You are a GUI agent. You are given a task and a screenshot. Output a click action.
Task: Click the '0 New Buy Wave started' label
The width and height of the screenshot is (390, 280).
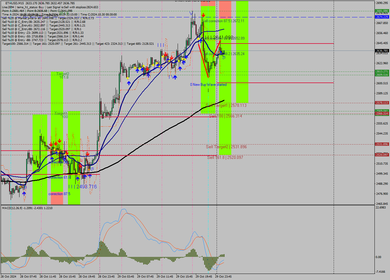(208, 85)
